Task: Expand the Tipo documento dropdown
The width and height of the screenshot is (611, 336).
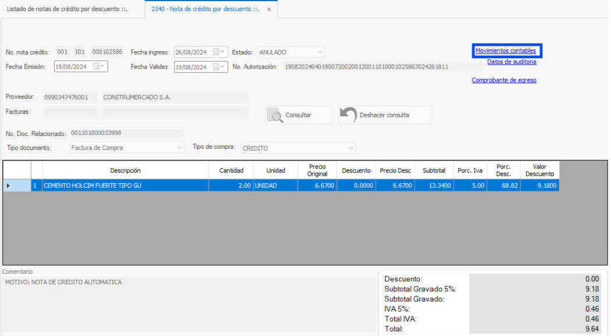Action: point(179,148)
